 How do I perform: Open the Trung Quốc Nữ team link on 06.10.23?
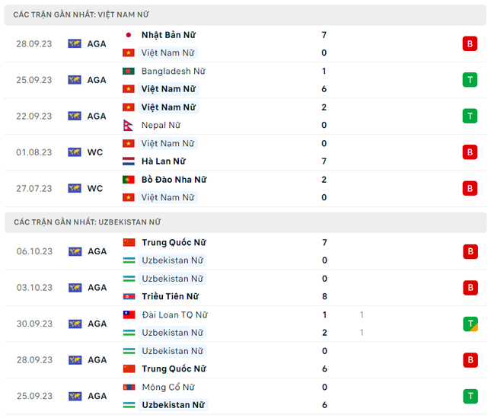[x=174, y=242]
